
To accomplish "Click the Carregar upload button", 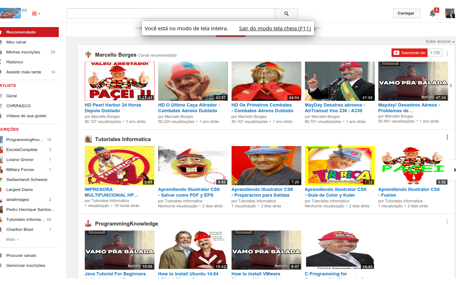I will 406,13.
